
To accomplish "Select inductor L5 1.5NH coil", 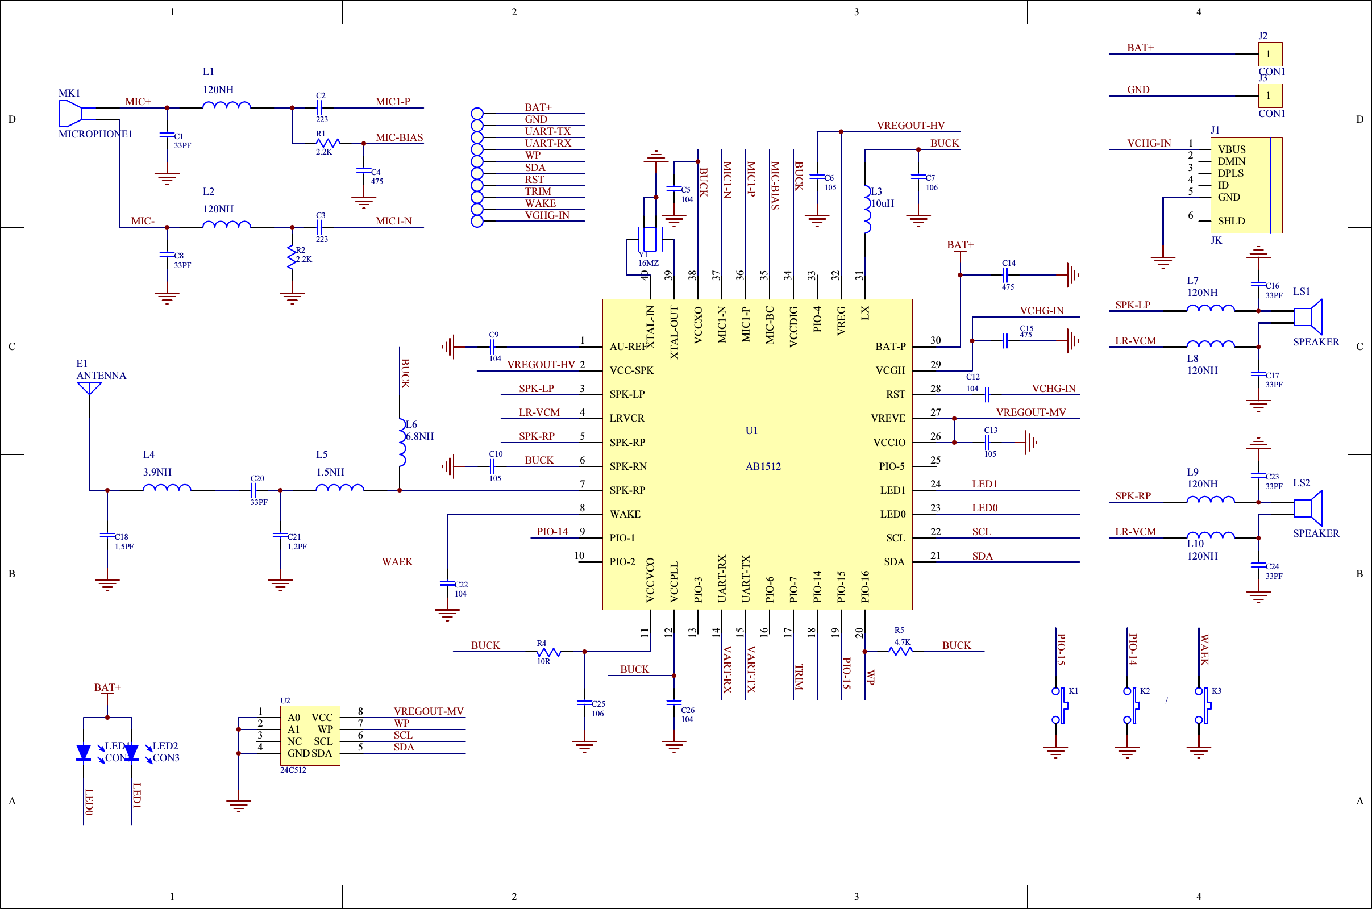I will pos(340,487).
